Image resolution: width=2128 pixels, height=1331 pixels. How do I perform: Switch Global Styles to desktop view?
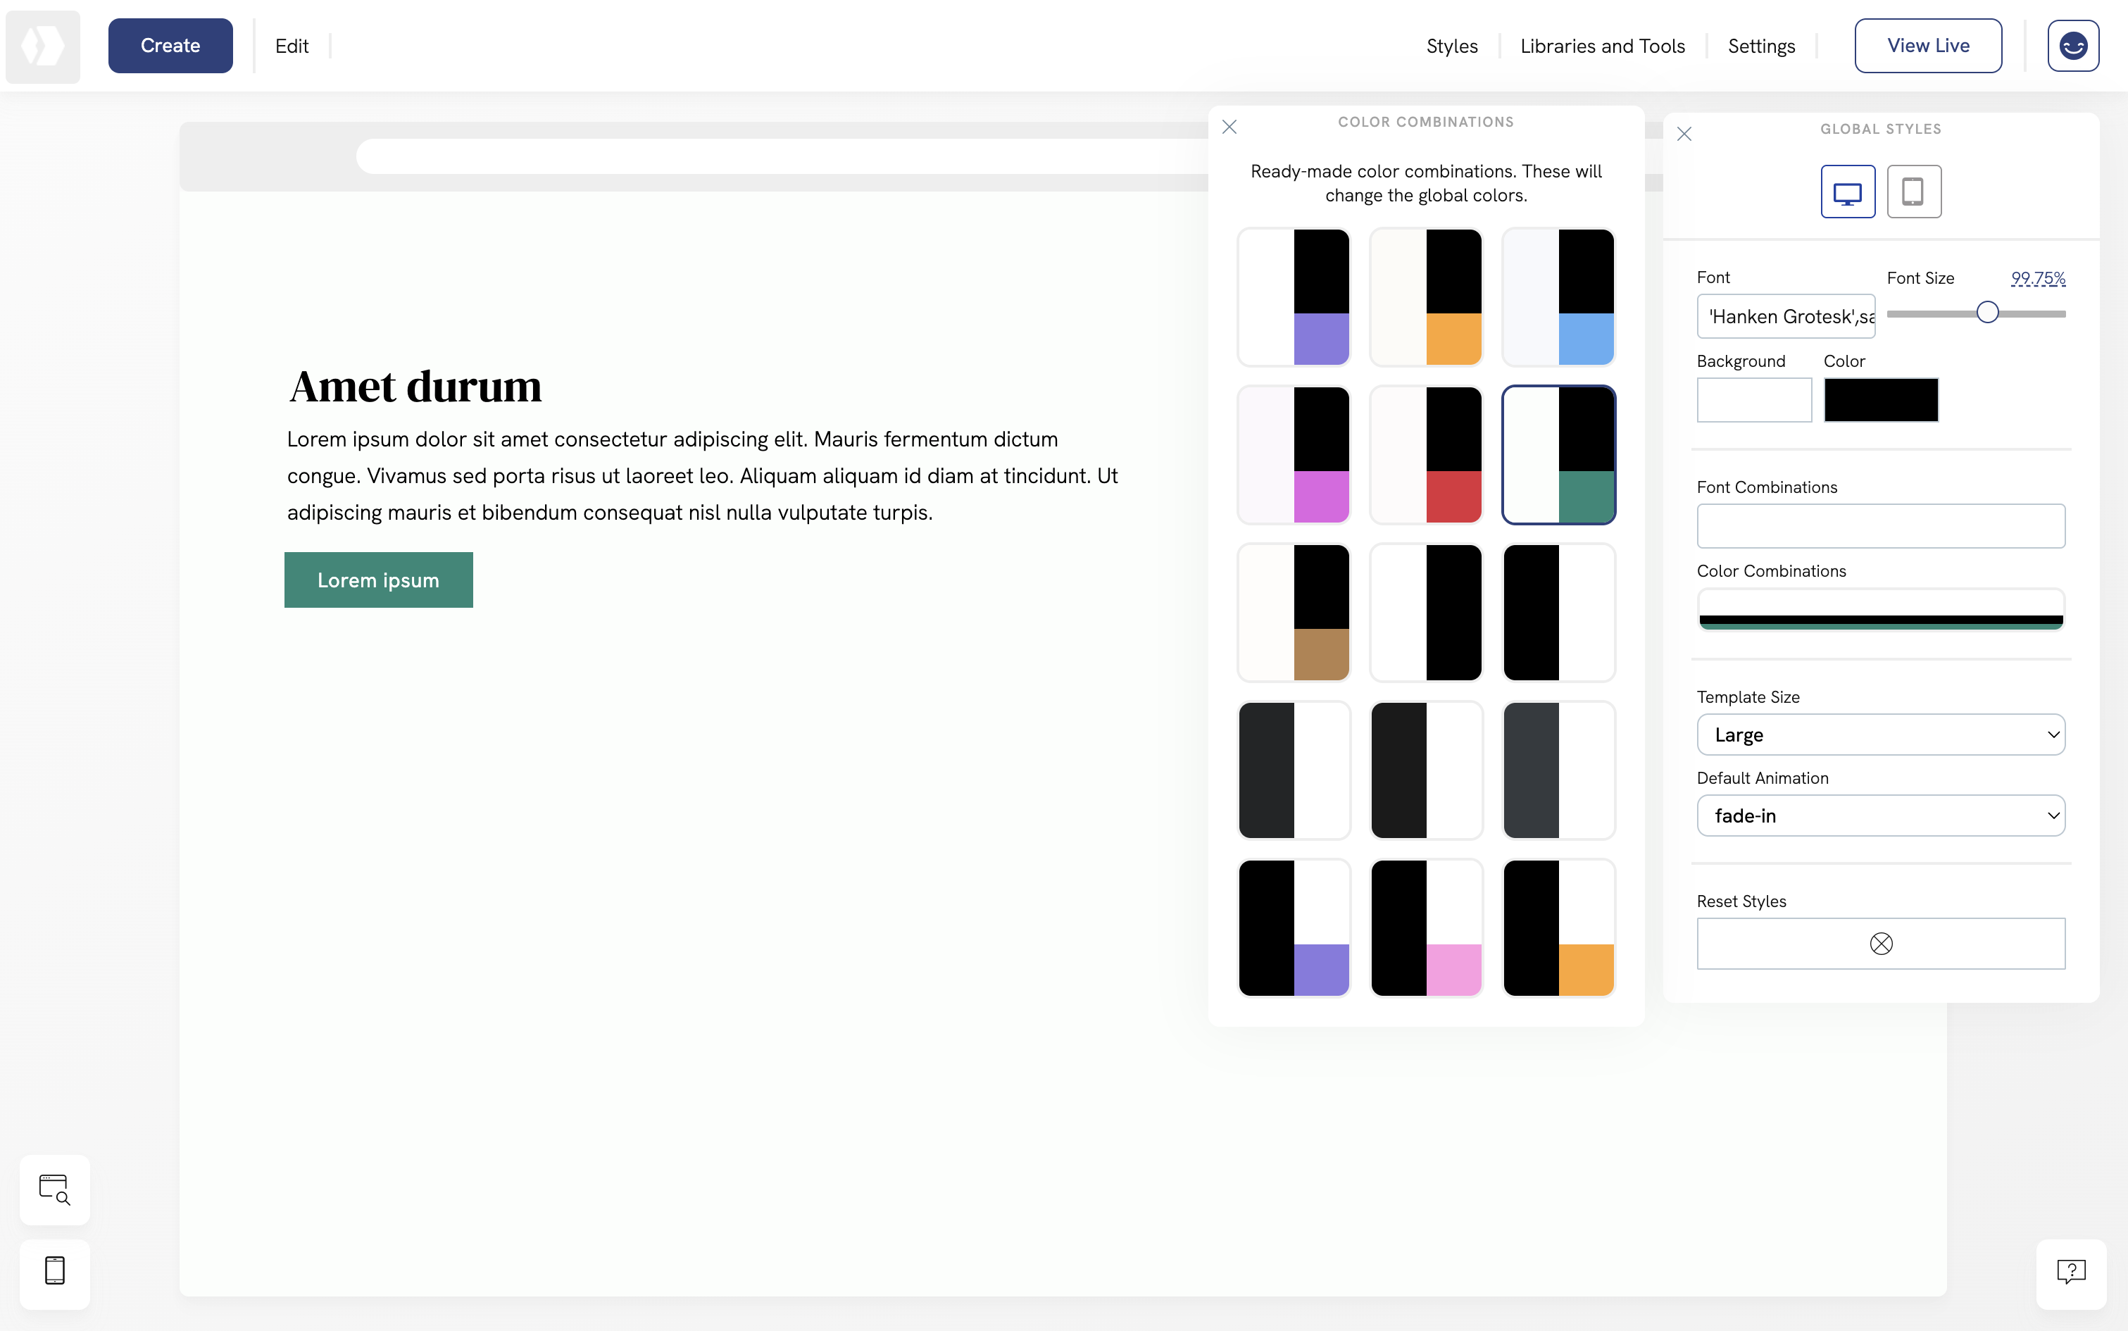pyautogui.click(x=1848, y=191)
